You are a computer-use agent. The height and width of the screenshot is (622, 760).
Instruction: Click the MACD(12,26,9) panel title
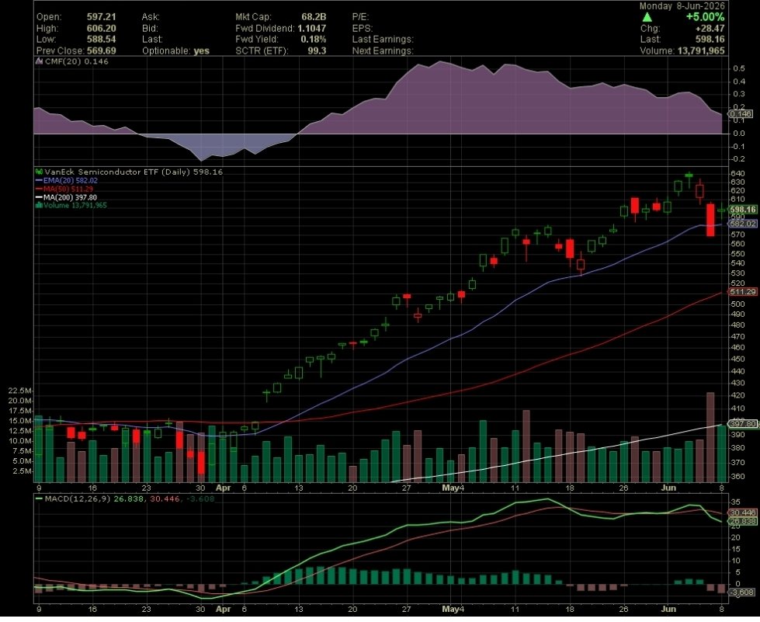(78, 499)
